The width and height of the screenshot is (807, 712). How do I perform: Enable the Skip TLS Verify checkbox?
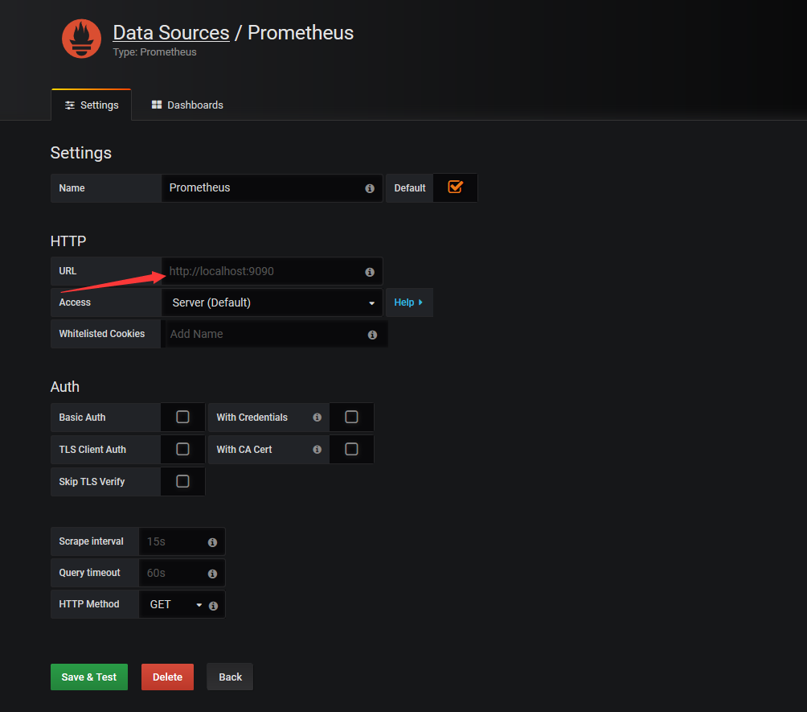click(x=182, y=481)
